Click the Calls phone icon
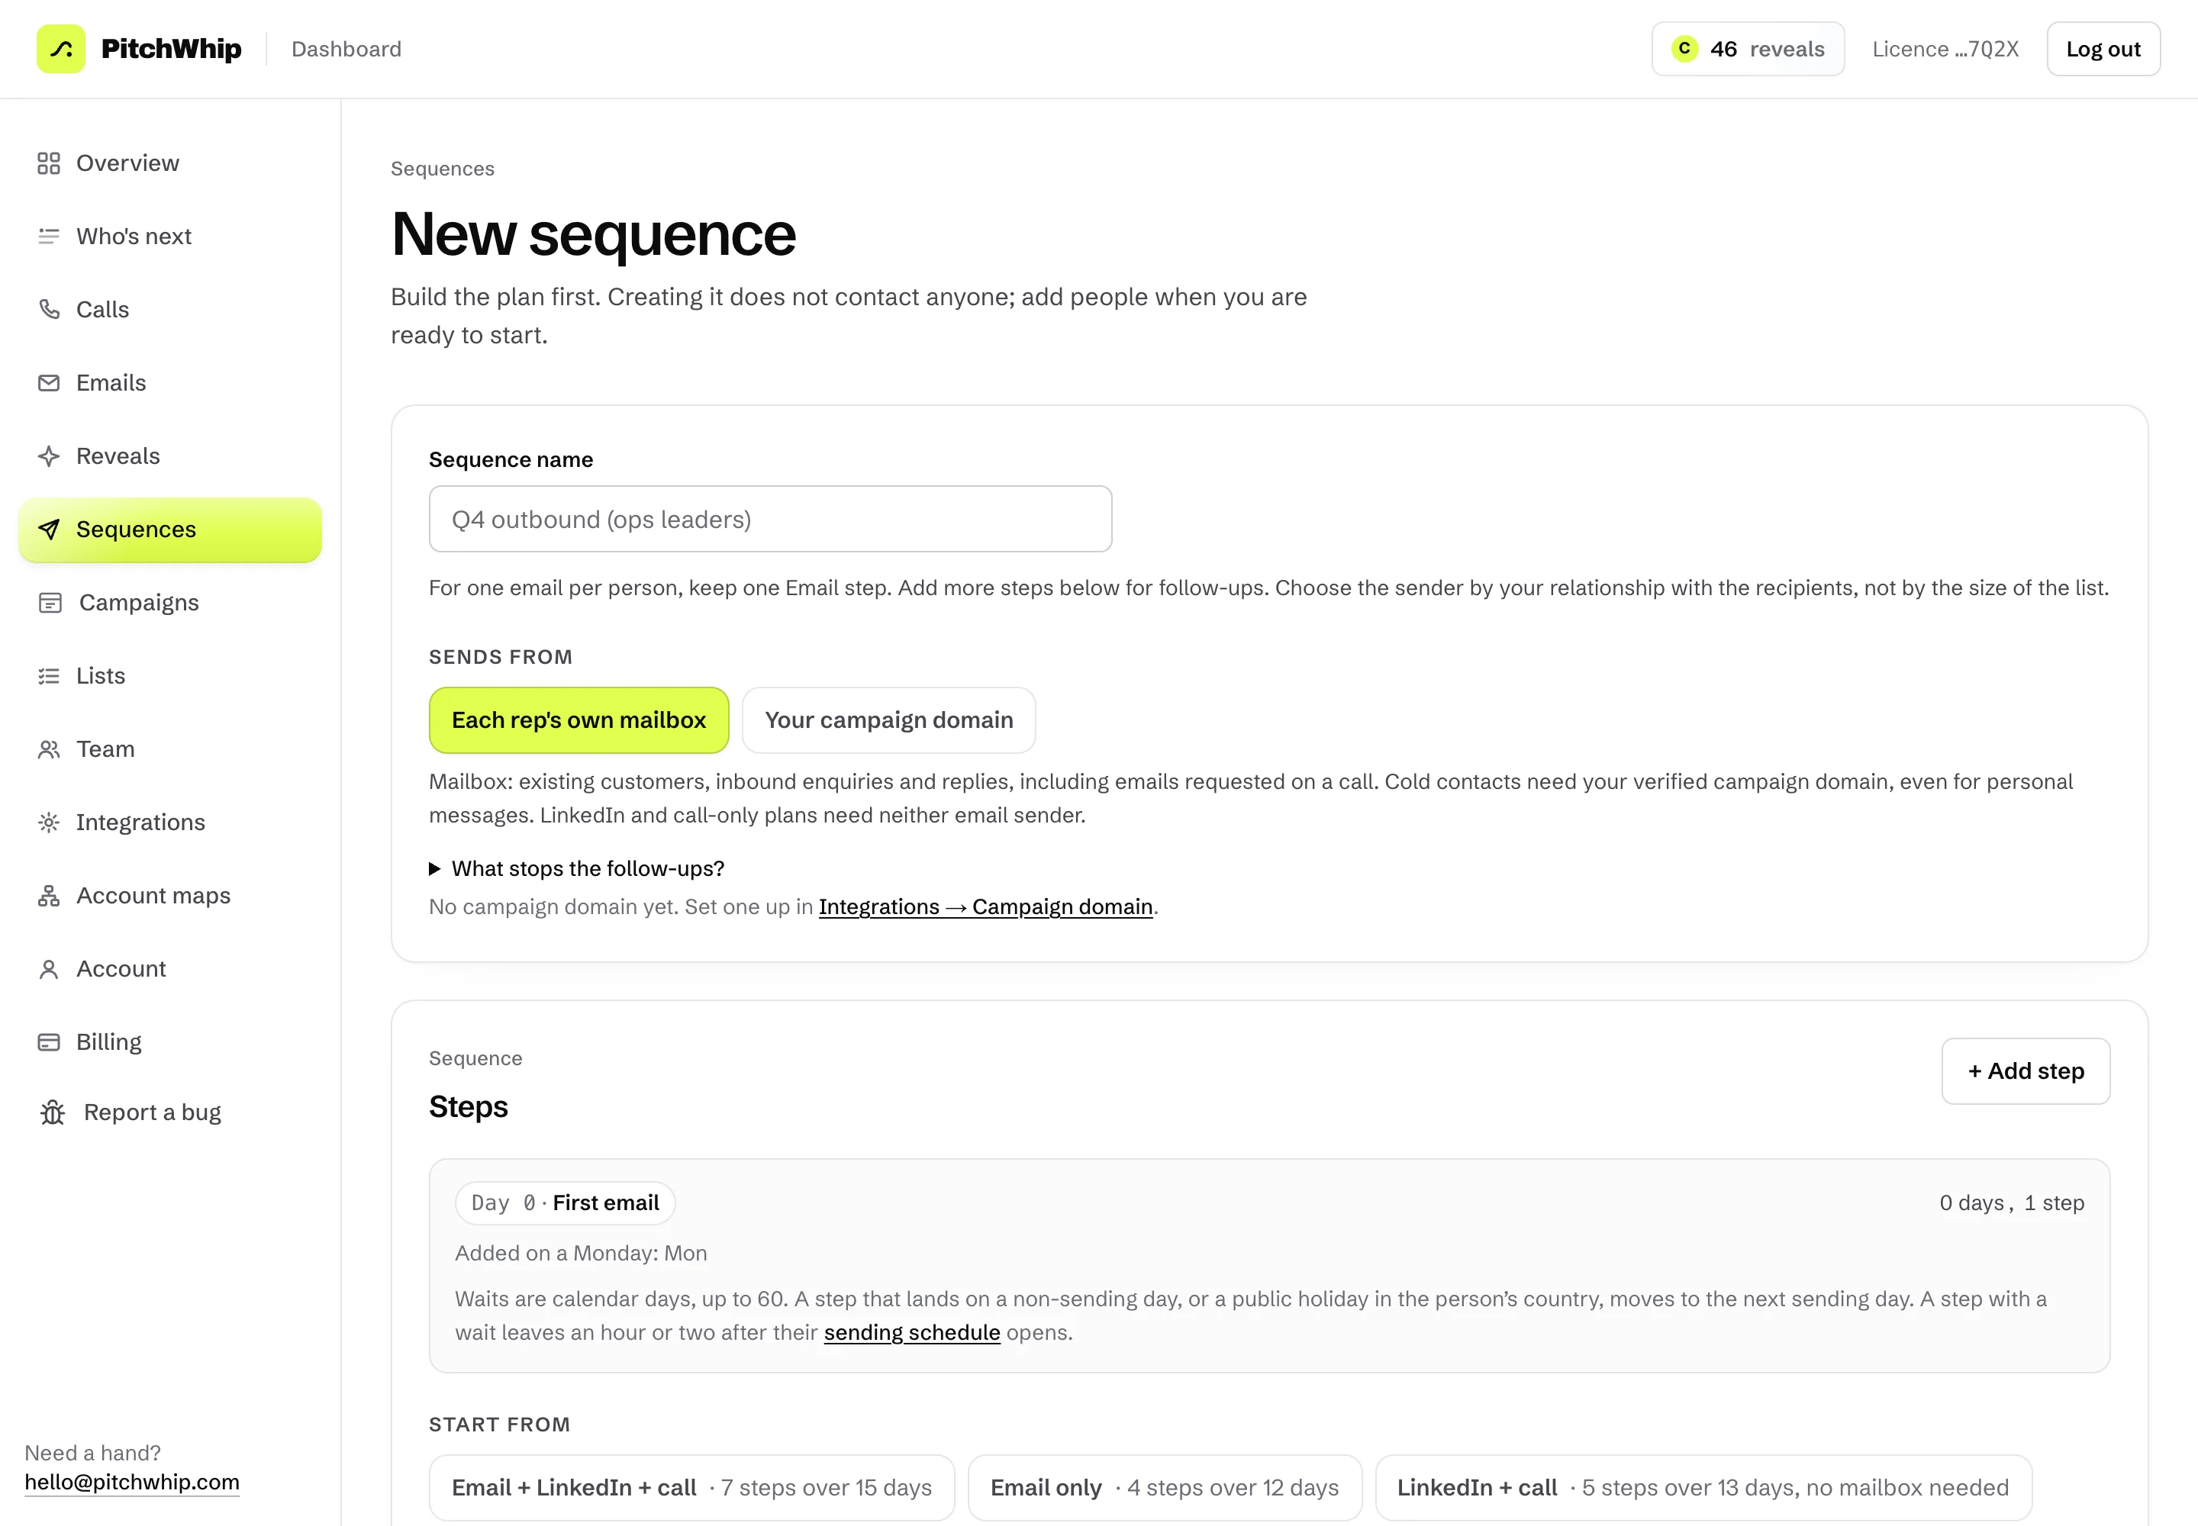 tap(49, 309)
